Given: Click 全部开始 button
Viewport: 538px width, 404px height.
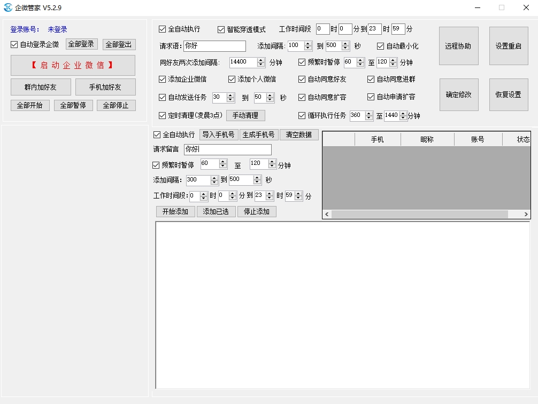Looking at the screenshot, I should click(30, 105).
